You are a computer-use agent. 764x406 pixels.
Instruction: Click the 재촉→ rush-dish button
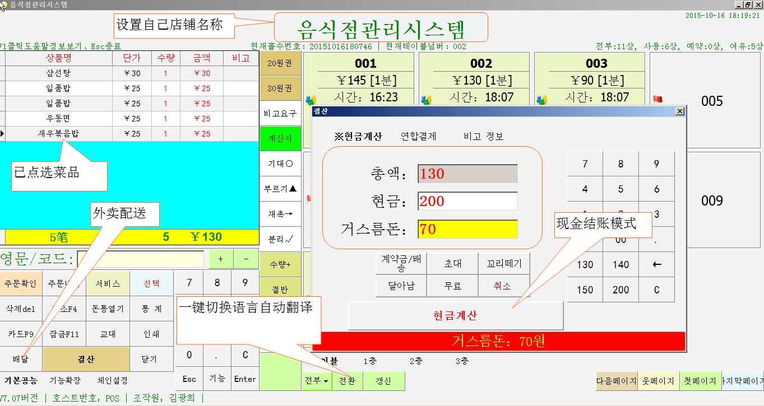tap(279, 214)
